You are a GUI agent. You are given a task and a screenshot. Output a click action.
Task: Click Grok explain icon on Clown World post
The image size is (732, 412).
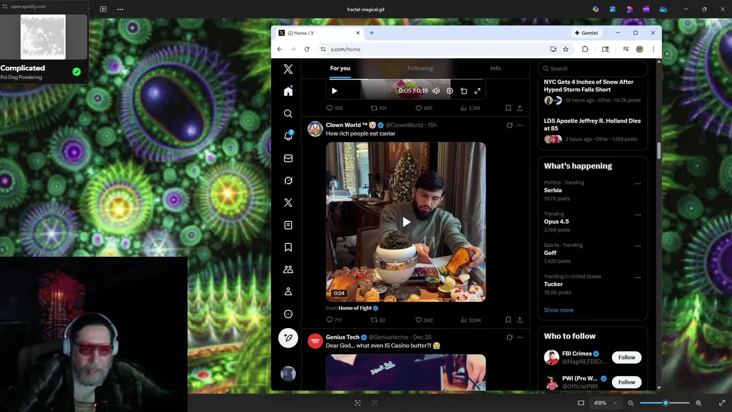point(510,125)
